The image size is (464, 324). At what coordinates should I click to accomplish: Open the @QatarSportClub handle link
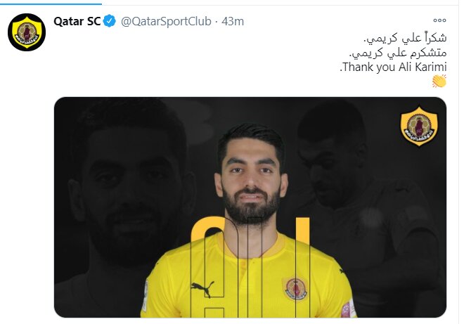coord(166,21)
